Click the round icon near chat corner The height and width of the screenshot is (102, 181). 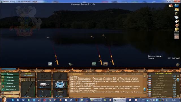tap(178, 65)
